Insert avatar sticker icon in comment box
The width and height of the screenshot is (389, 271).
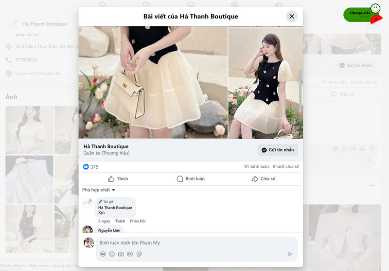(x=103, y=254)
